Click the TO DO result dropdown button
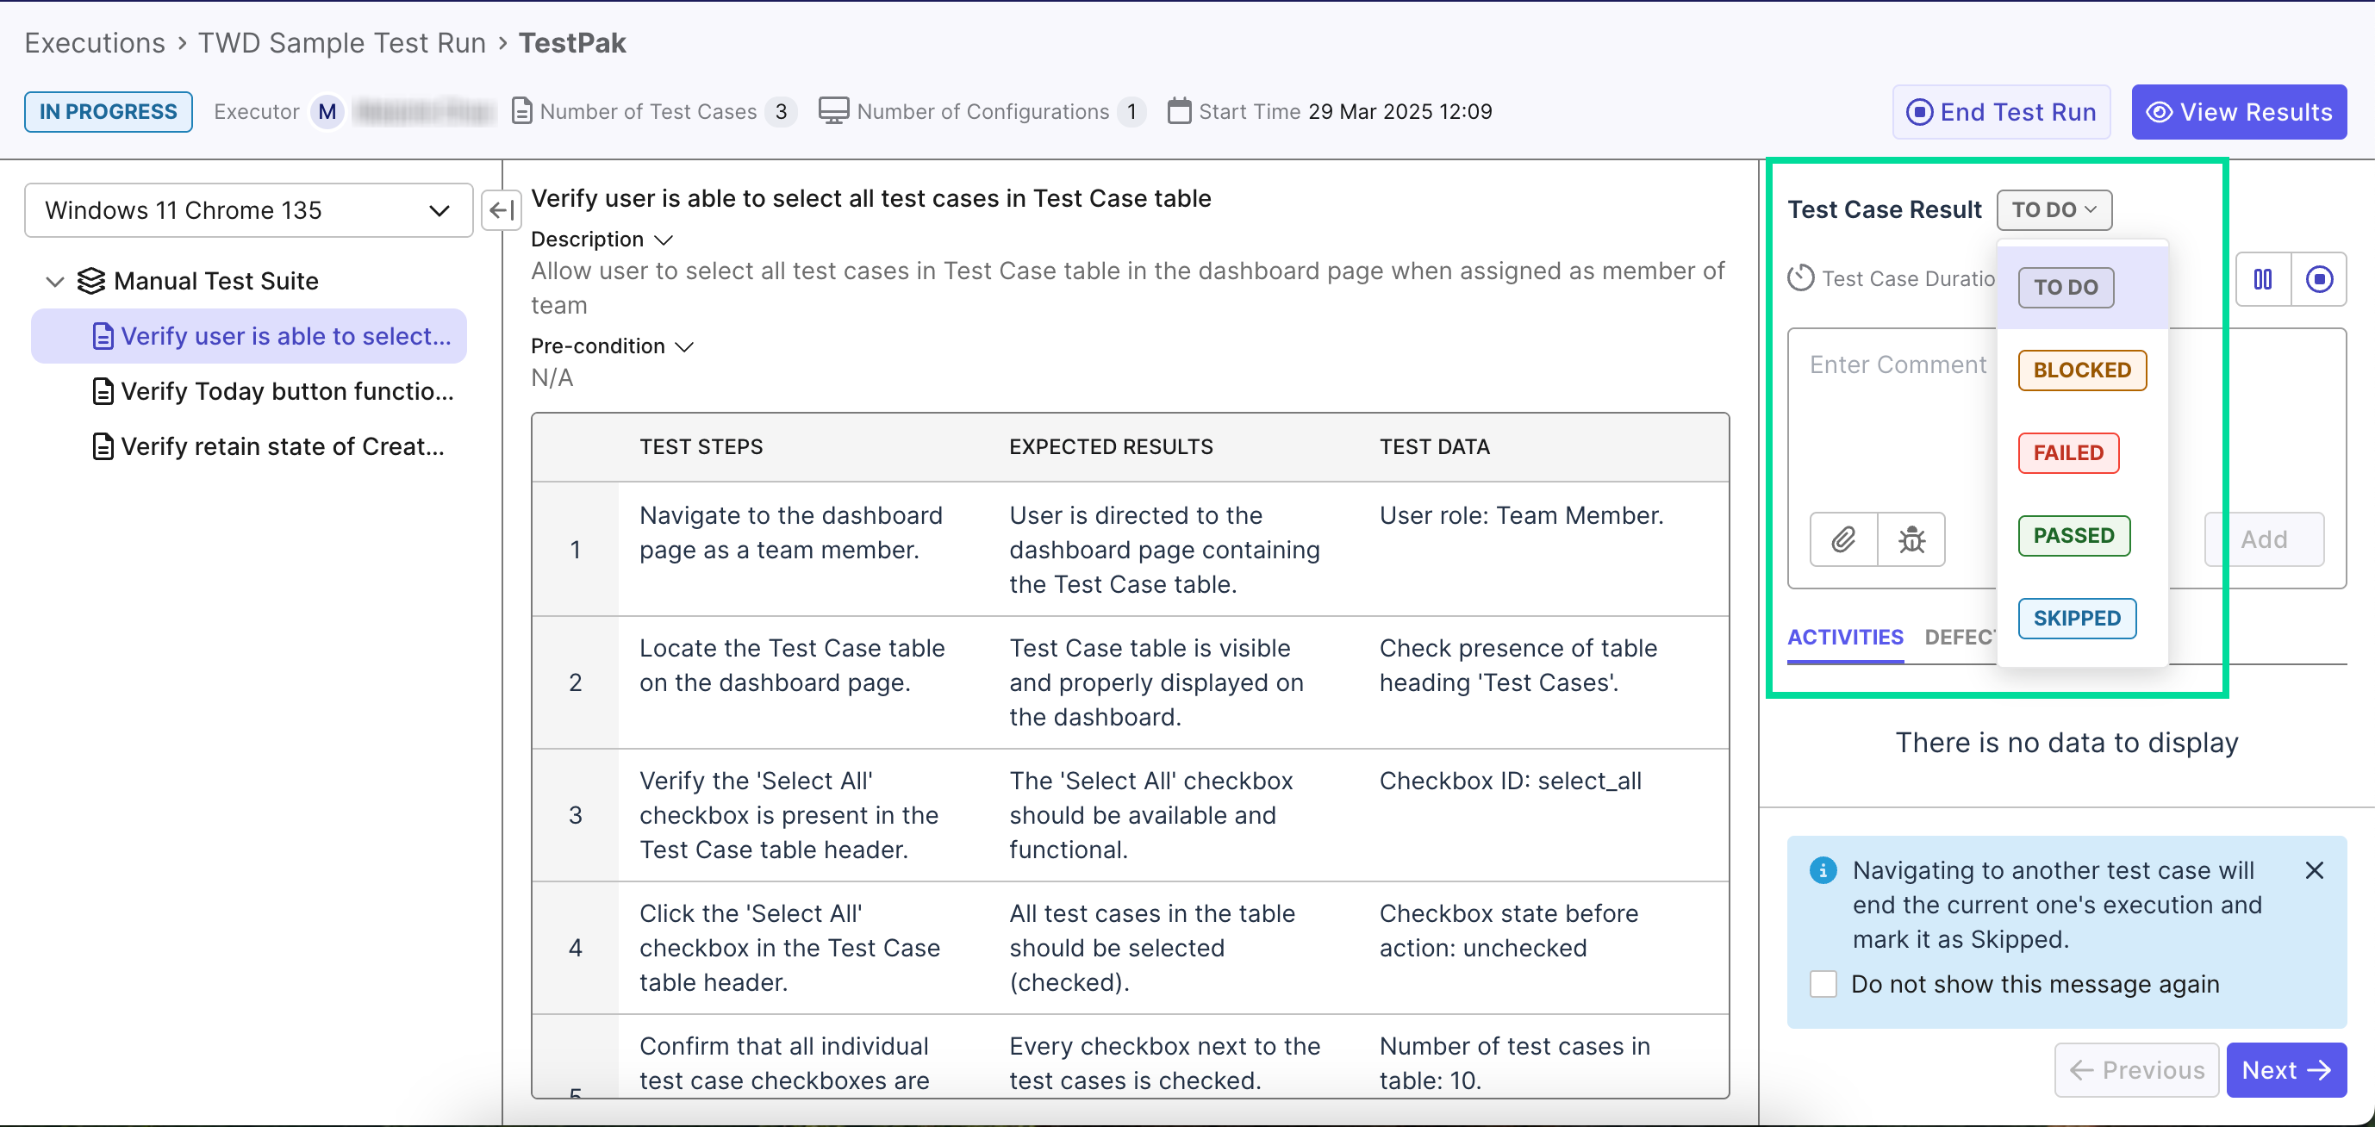Screen dimensions: 2375x1127 2054,210
